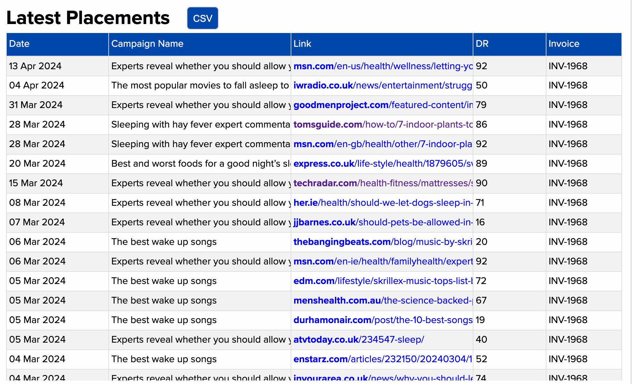This screenshot has width=632, height=384.
Task: Click "The best wake up songs" in edm.com row
Action: point(164,281)
